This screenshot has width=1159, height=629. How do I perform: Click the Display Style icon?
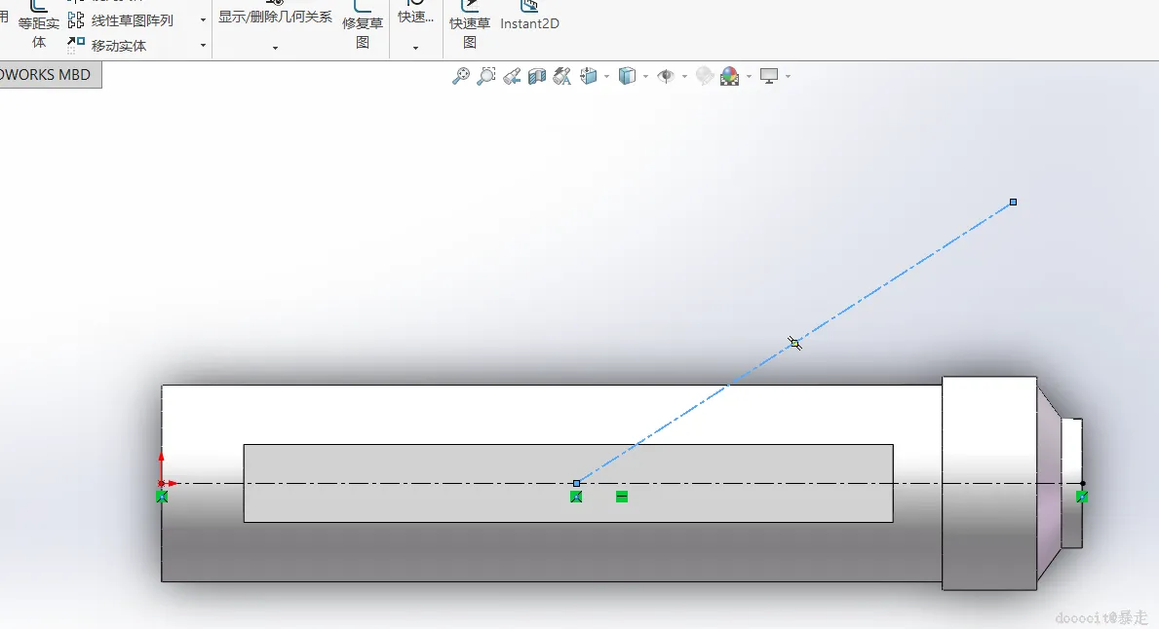click(x=627, y=76)
